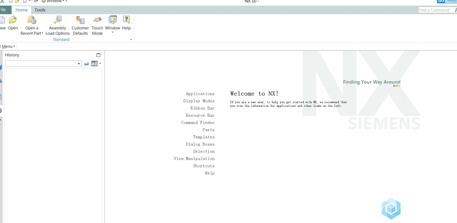Open the View Manipulation link
457x223 pixels.
(194, 159)
